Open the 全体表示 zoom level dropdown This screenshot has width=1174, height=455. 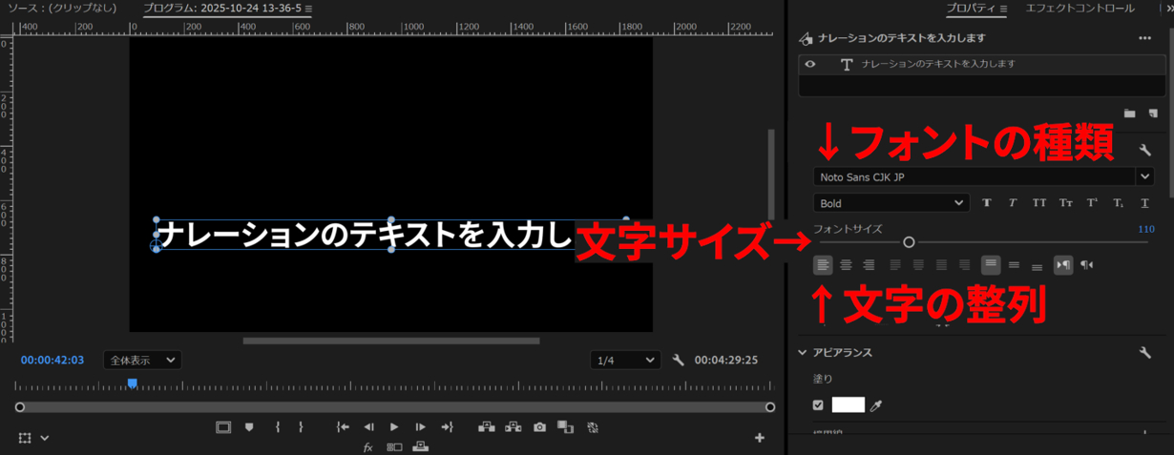pos(142,360)
